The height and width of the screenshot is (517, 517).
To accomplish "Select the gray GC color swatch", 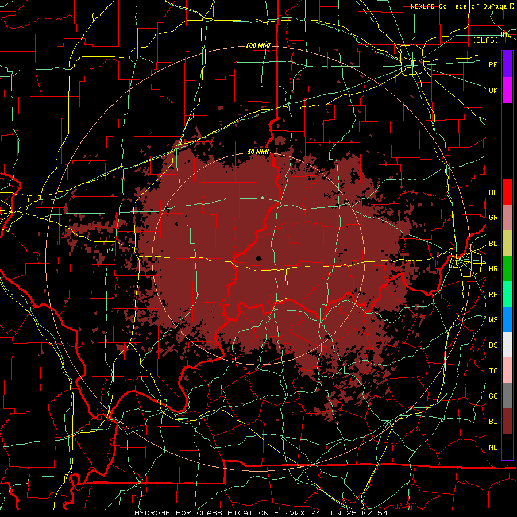I will coord(507,396).
